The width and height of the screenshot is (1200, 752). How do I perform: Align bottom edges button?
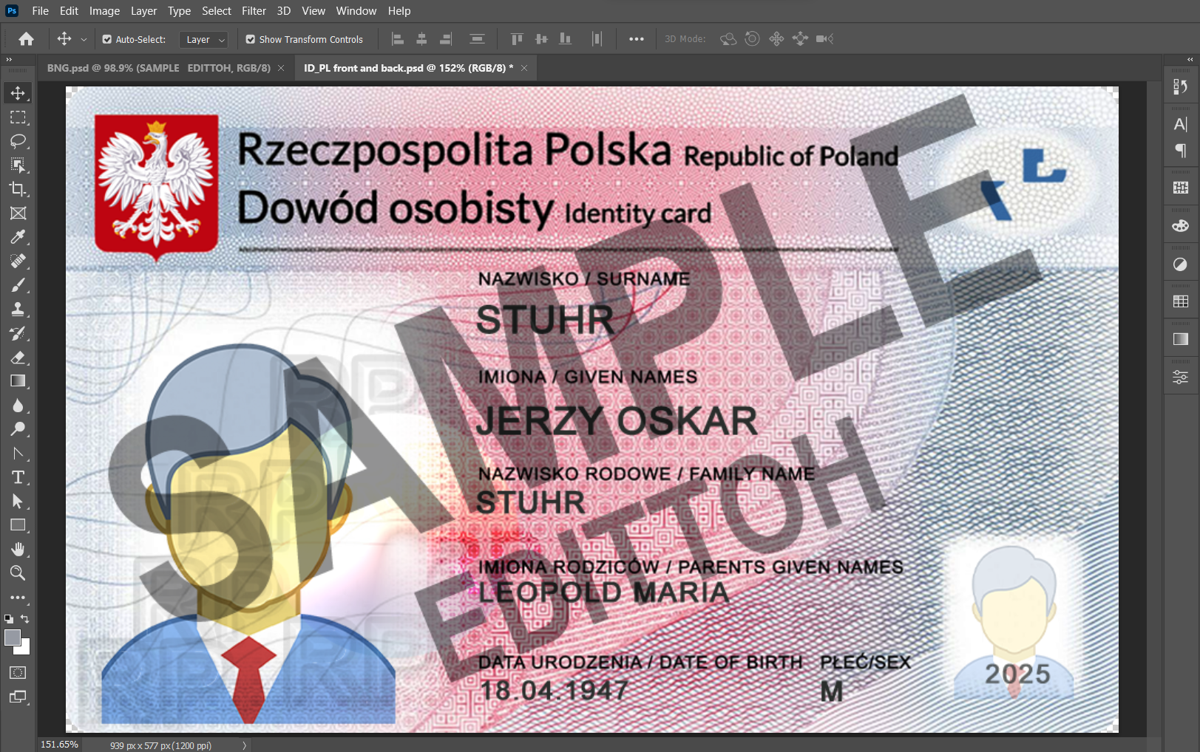pyautogui.click(x=565, y=39)
